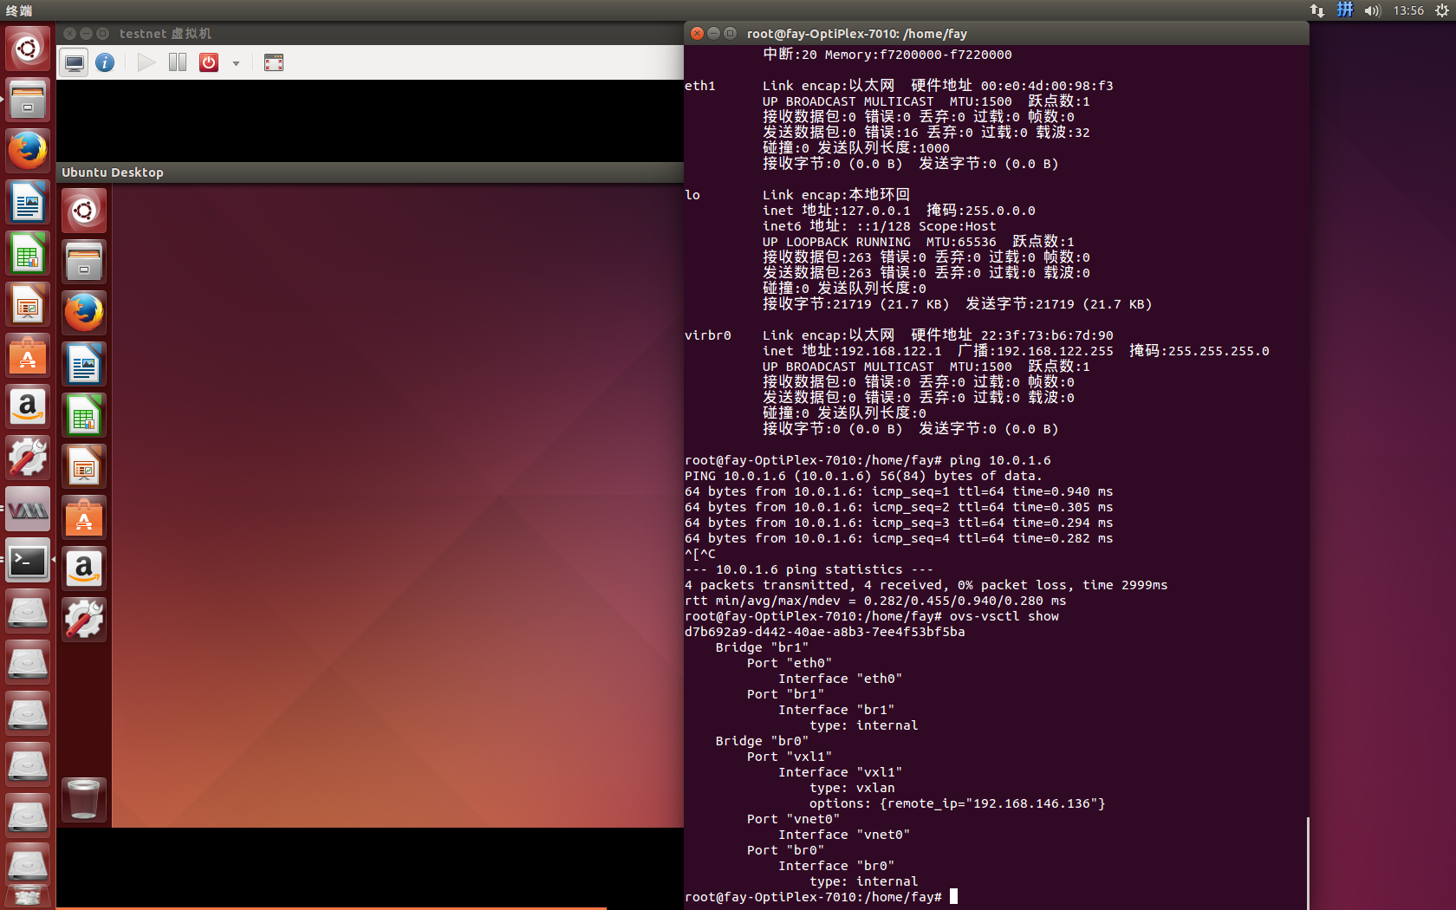Launch Firefox from the host launcher
This screenshot has height=910, width=1456.
point(28,151)
